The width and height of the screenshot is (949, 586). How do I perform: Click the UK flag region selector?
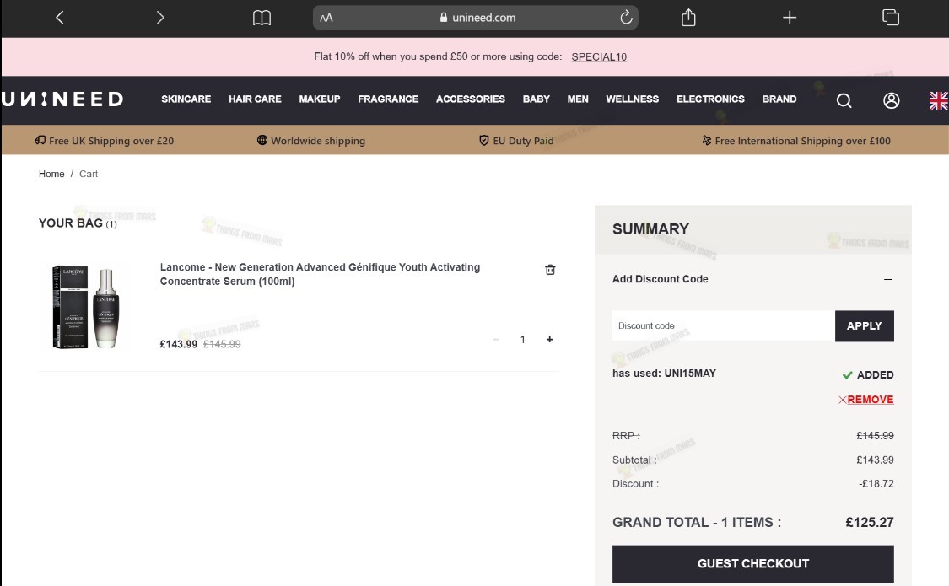click(x=939, y=100)
